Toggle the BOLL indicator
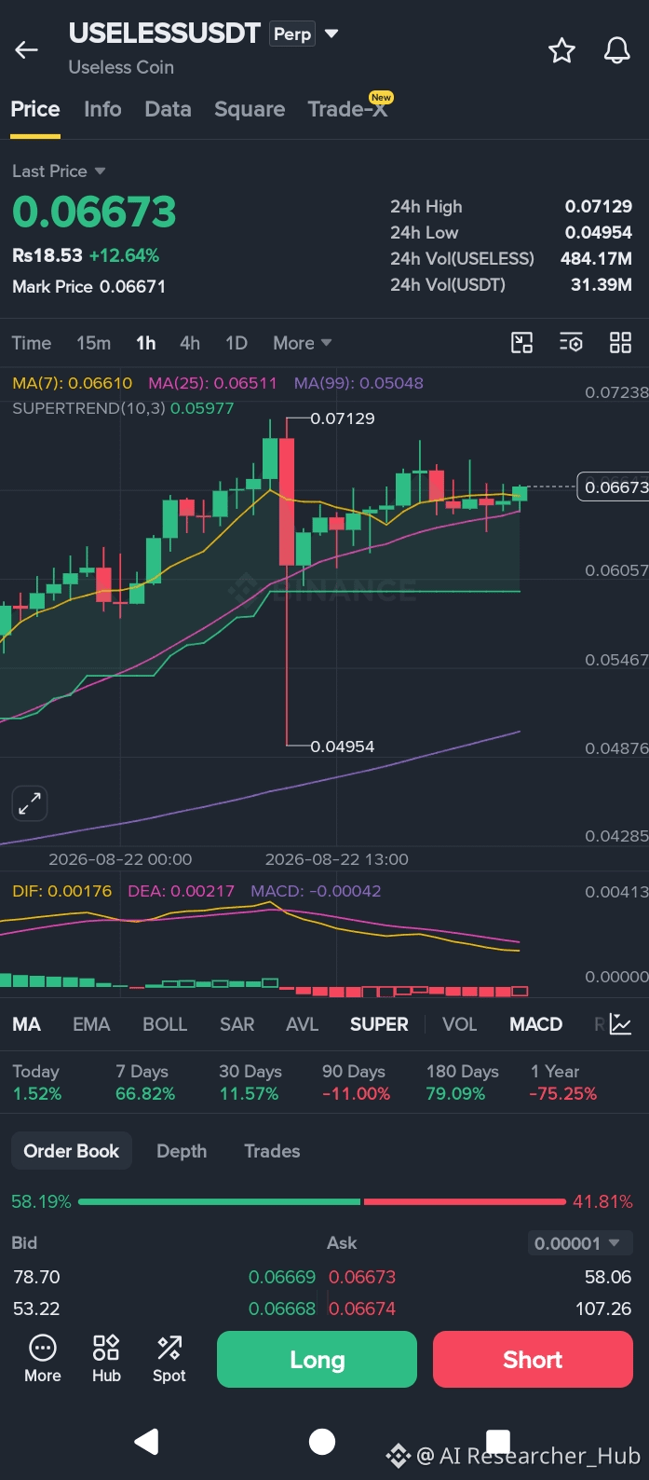The width and height of the screenshot is (649, 1480). pyautogui.click(x=165, y=1024)
